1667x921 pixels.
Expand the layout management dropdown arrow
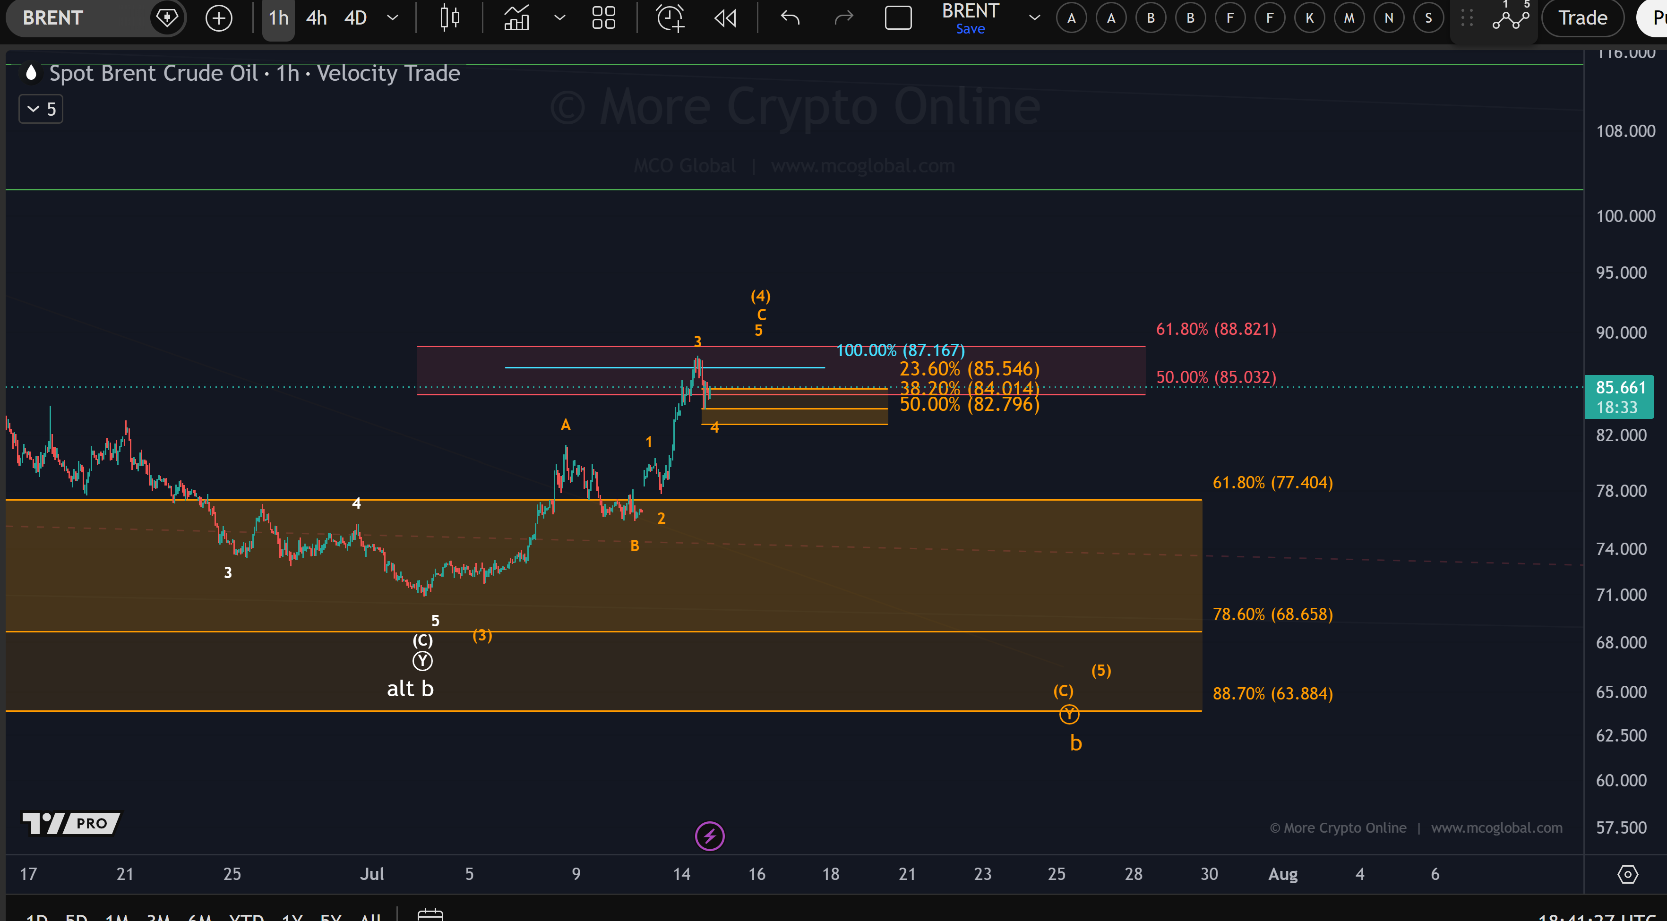pos(1034,18)
